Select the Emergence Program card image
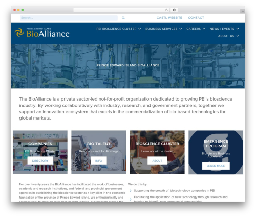This screenshot has width=256, height=217. 216,152
